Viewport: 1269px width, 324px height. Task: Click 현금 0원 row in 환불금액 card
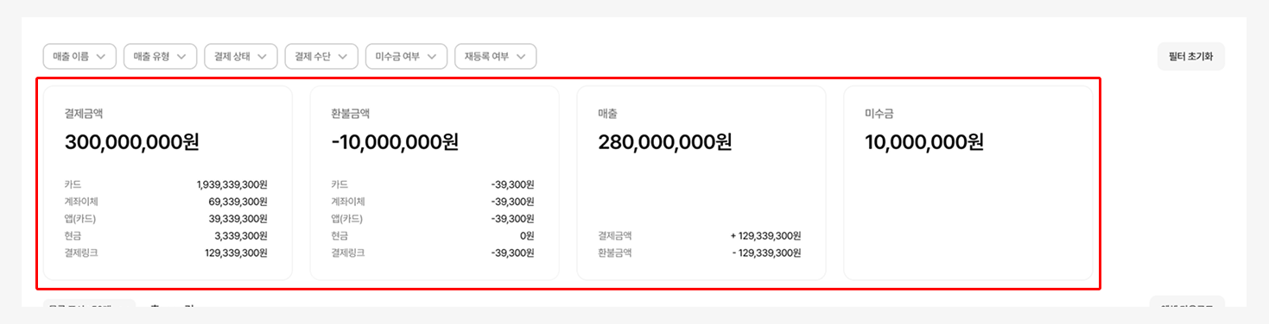tap(433, 236)
